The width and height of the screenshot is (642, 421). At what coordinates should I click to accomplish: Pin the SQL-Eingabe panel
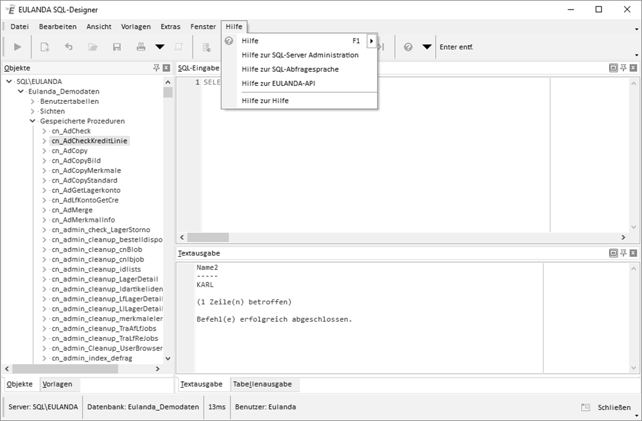(623, 68)
